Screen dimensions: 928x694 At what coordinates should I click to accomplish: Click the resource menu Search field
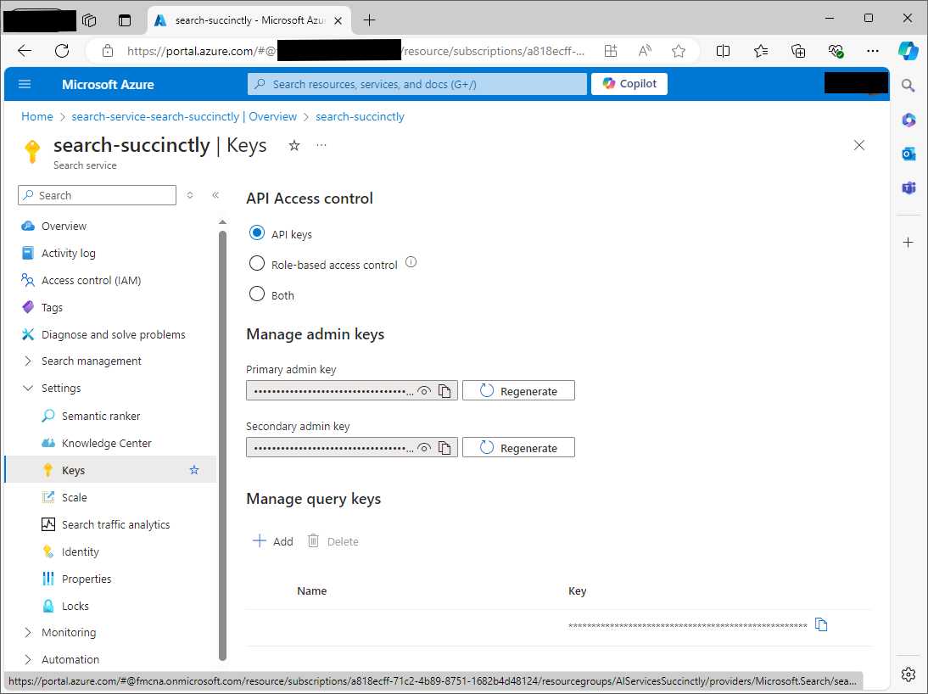97,195
